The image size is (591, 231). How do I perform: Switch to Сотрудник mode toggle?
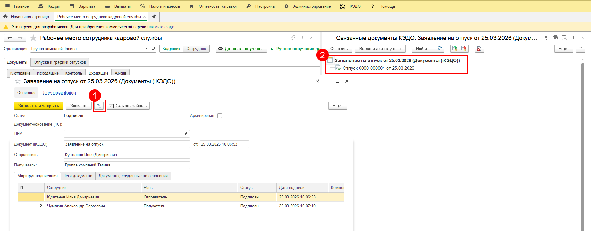[196, 49]
